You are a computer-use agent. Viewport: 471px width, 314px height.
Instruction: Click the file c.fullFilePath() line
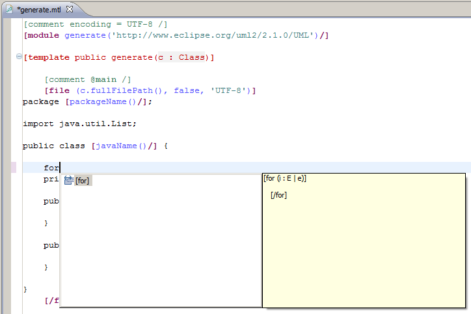coord(150,90)
